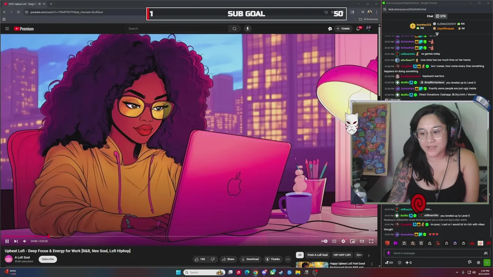Image resolution: width=493 pixels, height=277 pixels.
Task: Open video player settings gear
Action: coord(343,241)
